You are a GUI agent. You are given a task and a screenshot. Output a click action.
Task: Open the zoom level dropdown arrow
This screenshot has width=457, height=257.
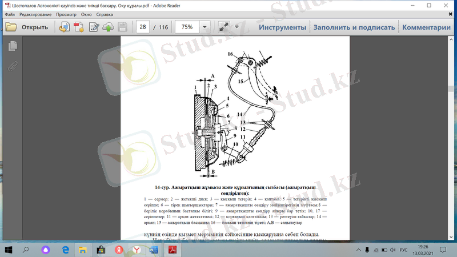(205, 27)
